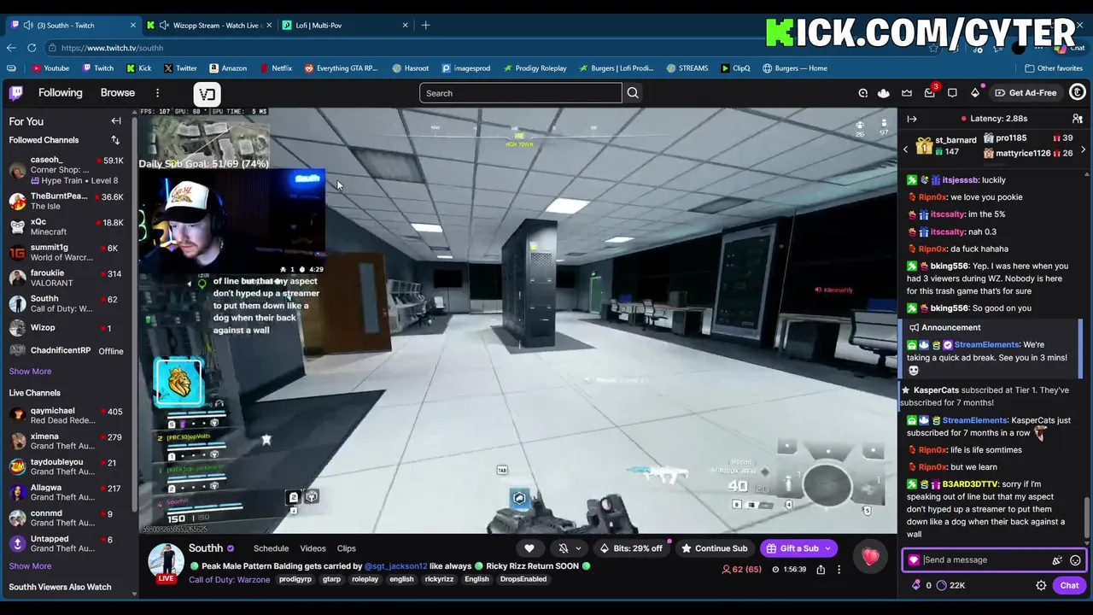Click the channel points 22K balance

coord(950,586)
